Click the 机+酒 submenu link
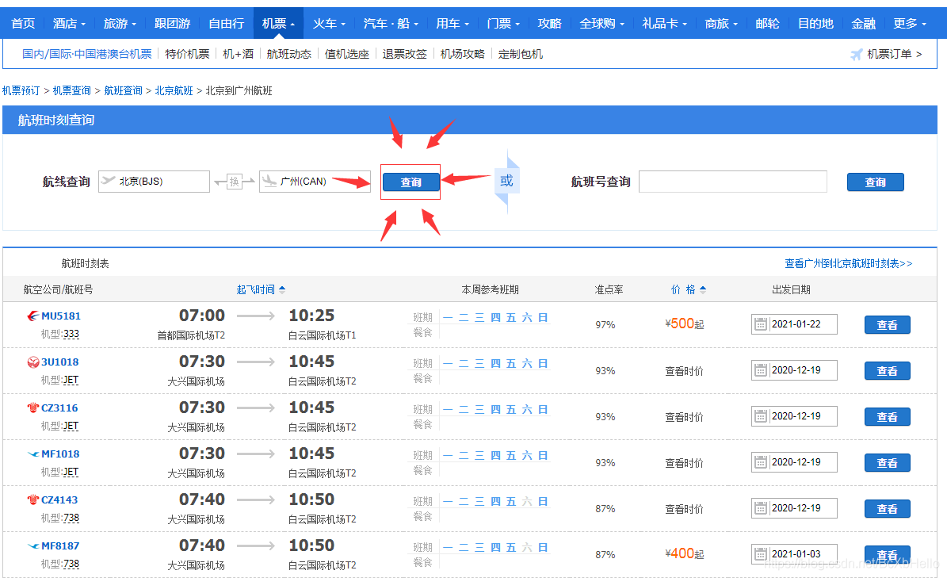 point(238,55)
